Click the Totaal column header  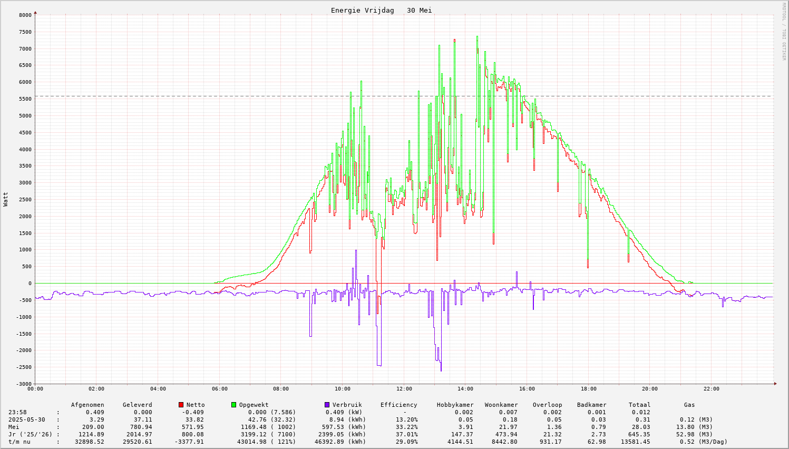pos(639,405)
